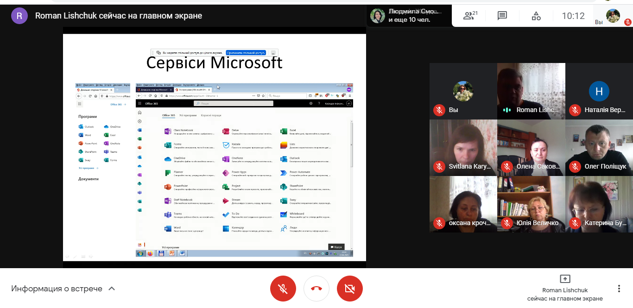Click Office 365 link in left shared window

coord(118,105)
